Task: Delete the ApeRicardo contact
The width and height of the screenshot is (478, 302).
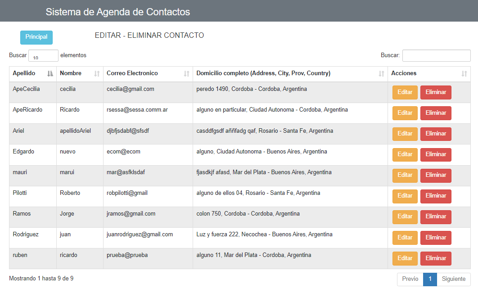Action: (436, 113)
